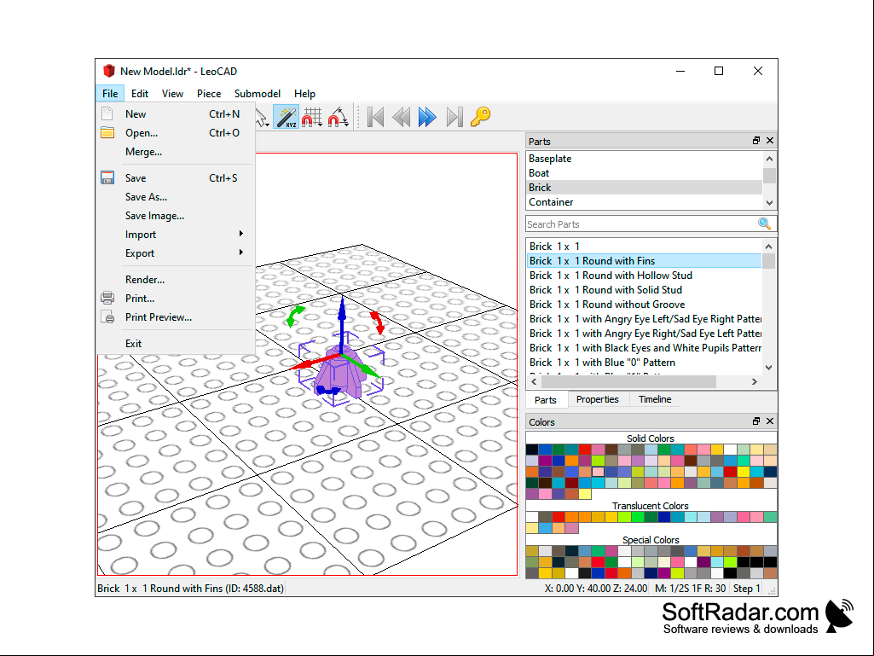874x656 pixels.
Task: Choose Merge... from the File menu
Action: pyautogui.click(x=176, y=152)
